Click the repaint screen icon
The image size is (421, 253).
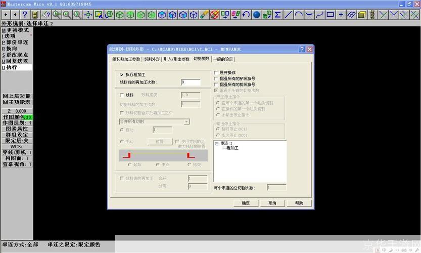click(99, 15)
